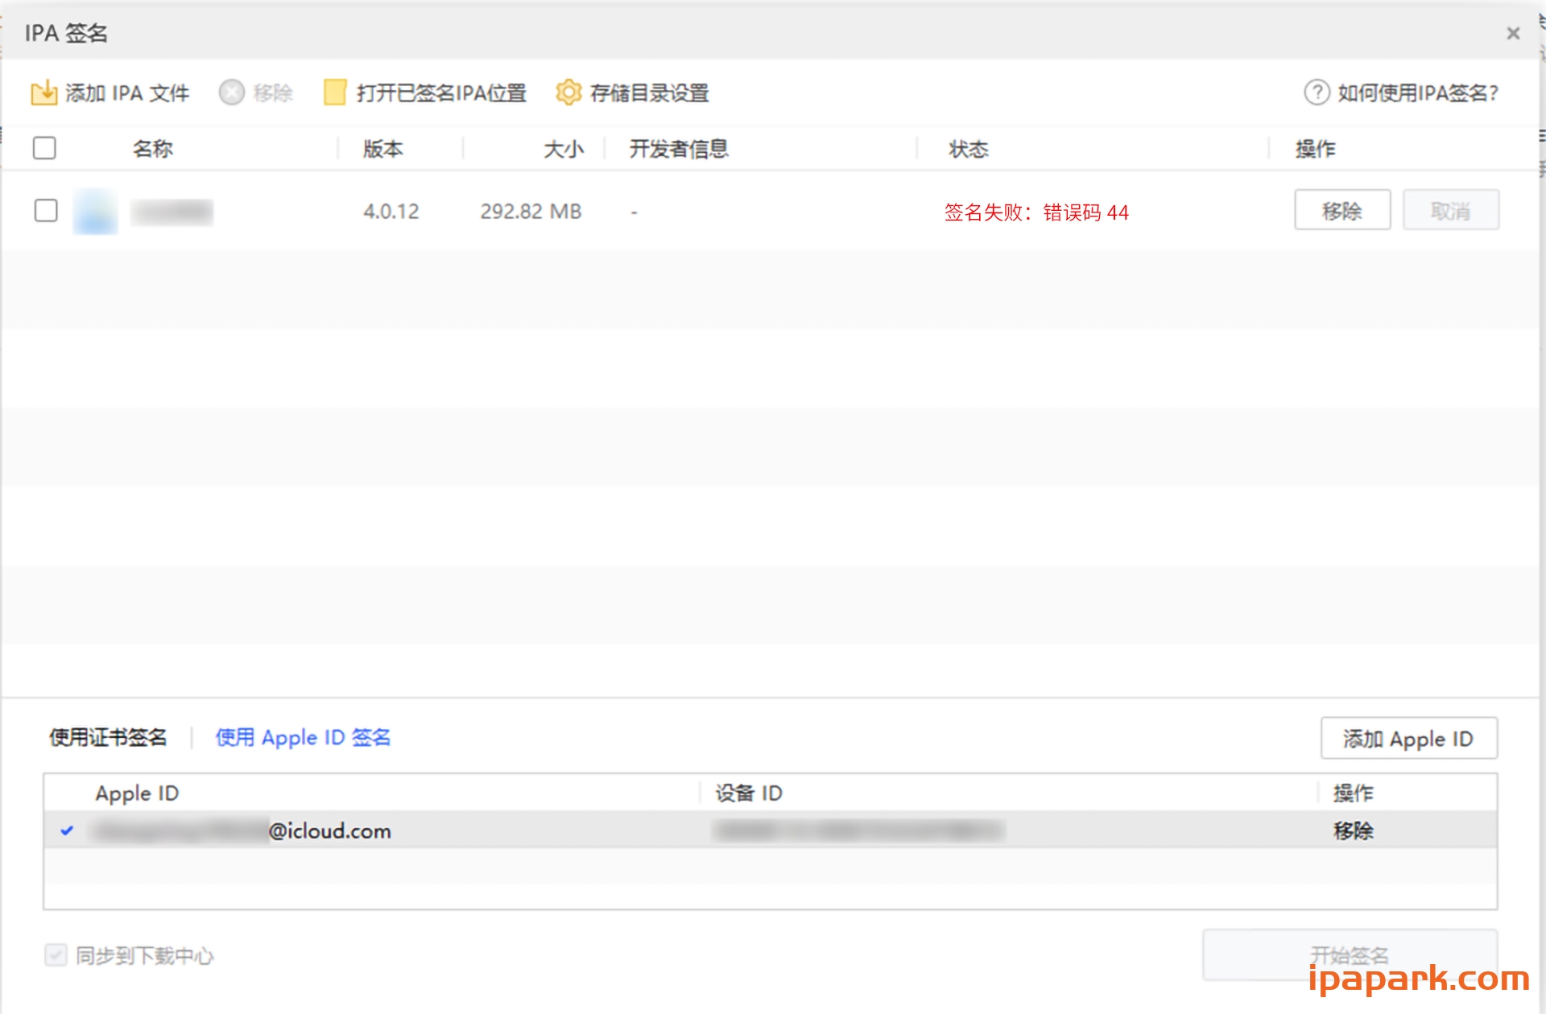Check the checkbox for version 4.0.12 IPA

tap(46, 211)
